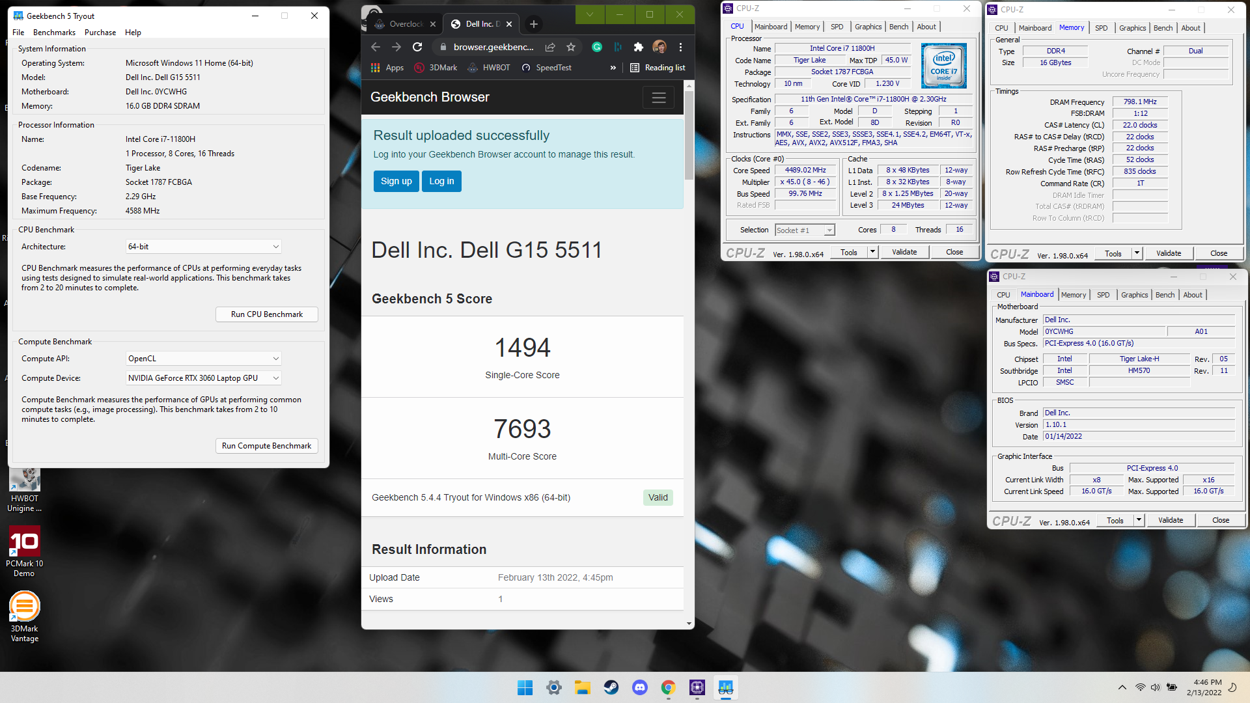Show more bookmarks with the chevron
Viewport: 1250px width, 703px height.
pyautogui.click(x=613, y=68)
